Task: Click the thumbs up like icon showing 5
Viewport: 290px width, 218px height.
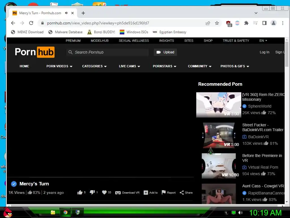Action: point(80,192)
